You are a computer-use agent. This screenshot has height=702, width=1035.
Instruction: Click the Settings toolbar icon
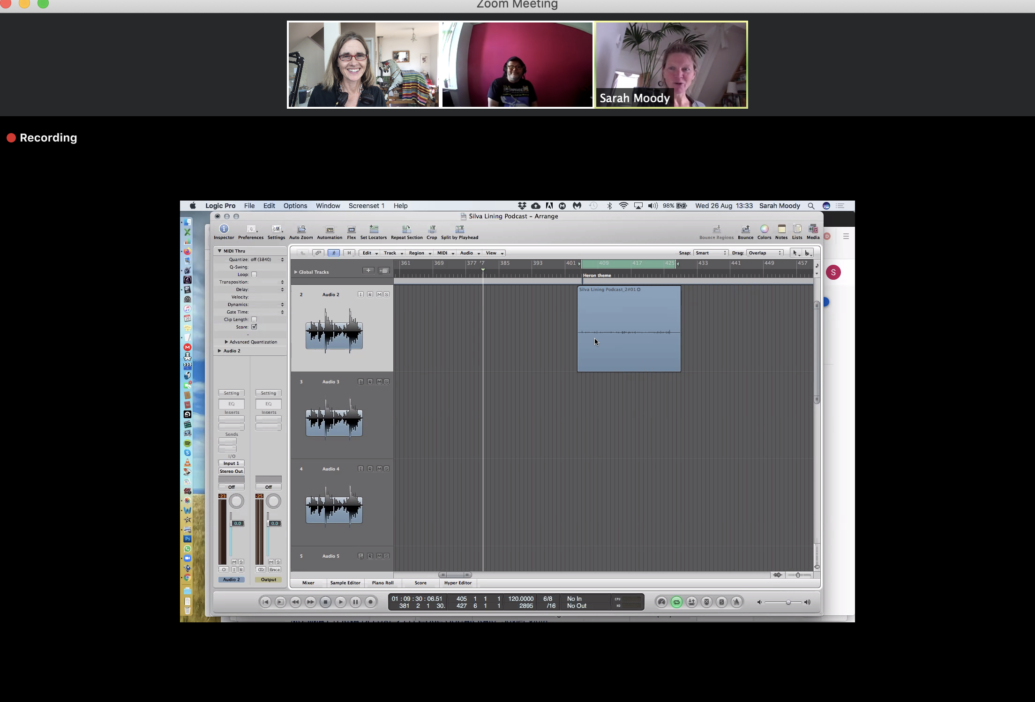point(276,229)
